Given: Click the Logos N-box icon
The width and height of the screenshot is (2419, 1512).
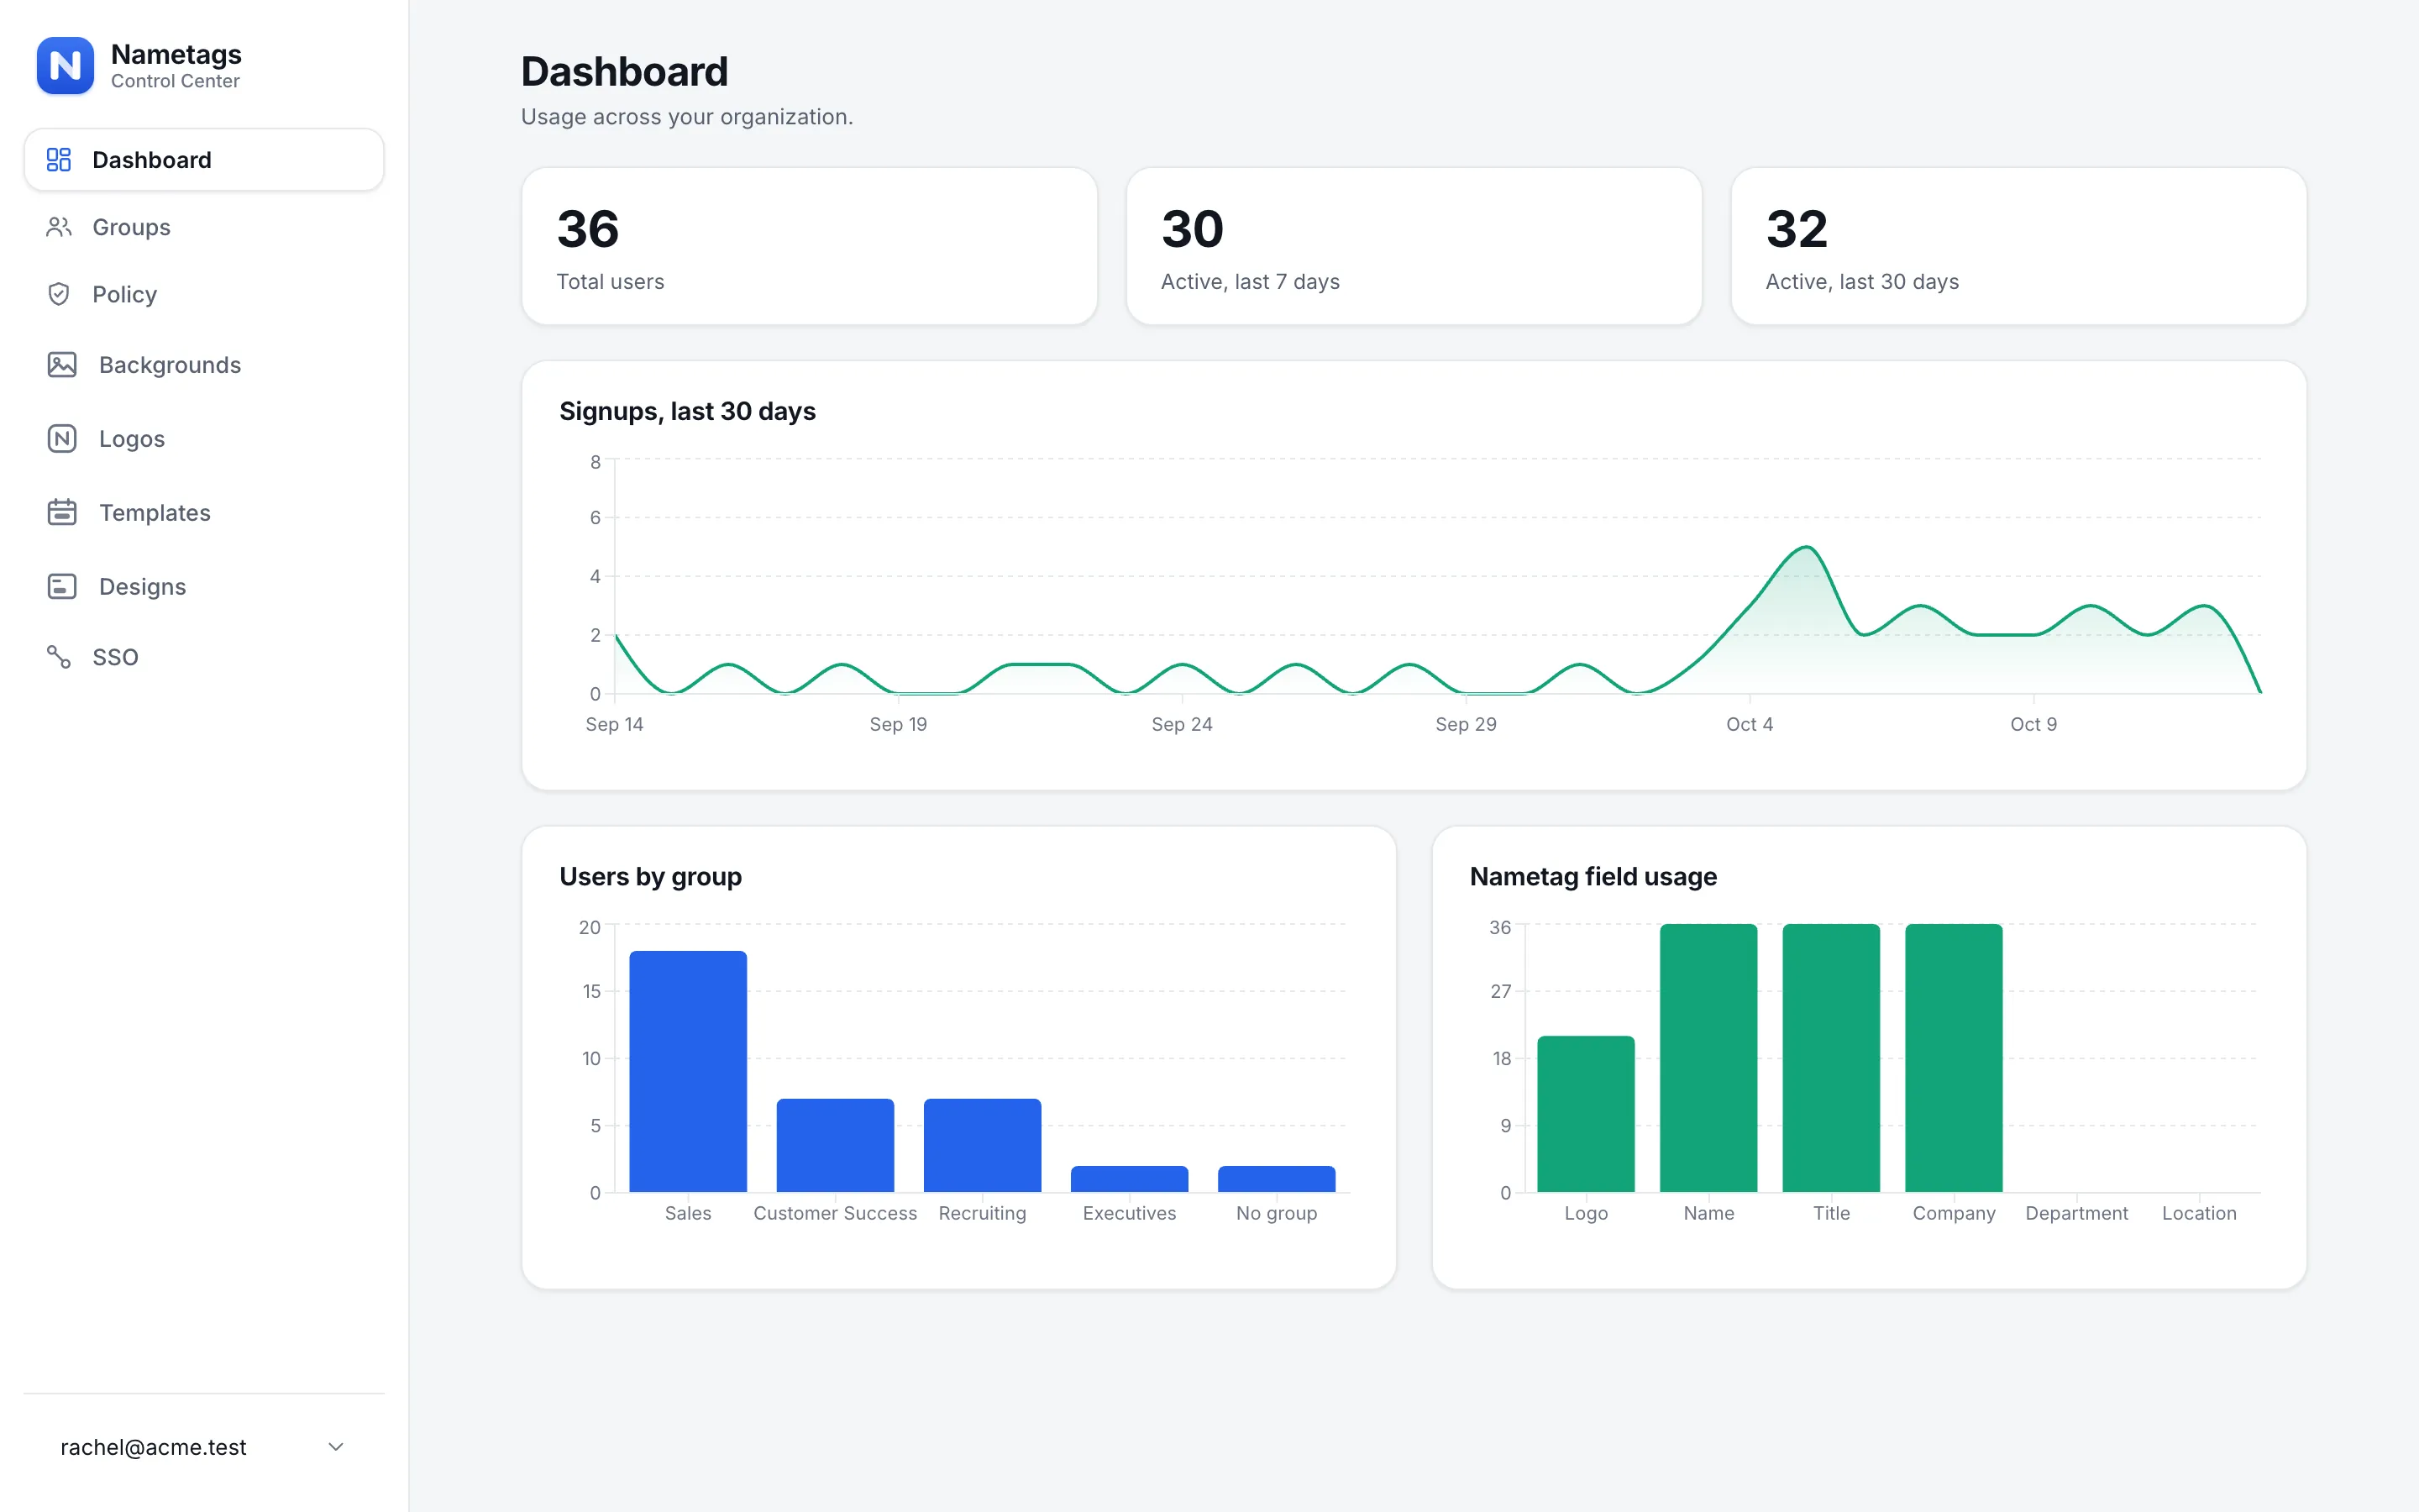Looking at the screenshot, I should 62,439.
